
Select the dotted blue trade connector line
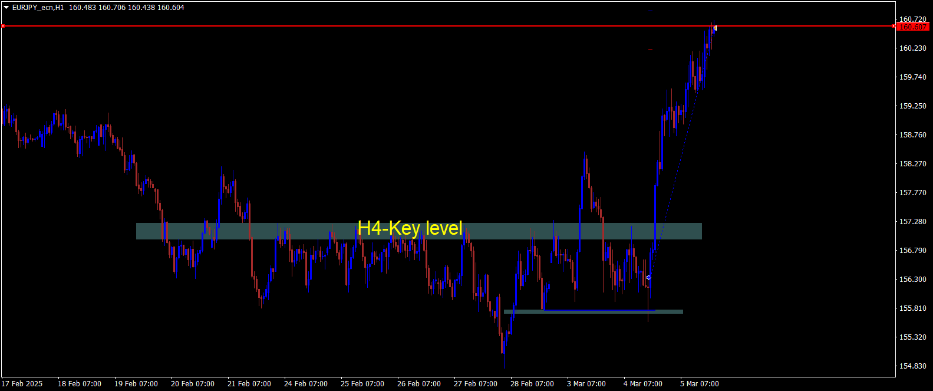681,153
